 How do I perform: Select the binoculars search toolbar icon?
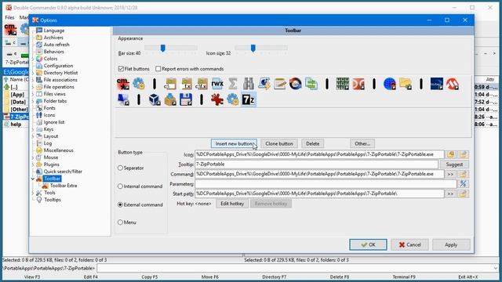pyautogui.click(x=249, y=84)
